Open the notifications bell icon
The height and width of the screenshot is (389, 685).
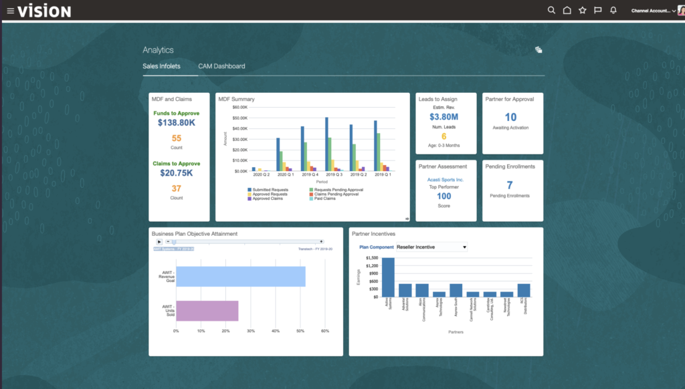point(613,10)
